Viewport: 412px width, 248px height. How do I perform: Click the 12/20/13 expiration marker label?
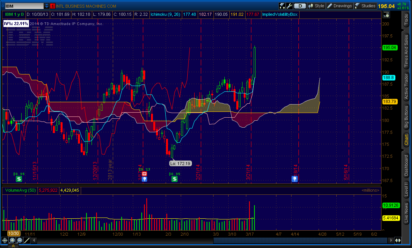click(95, 171)
